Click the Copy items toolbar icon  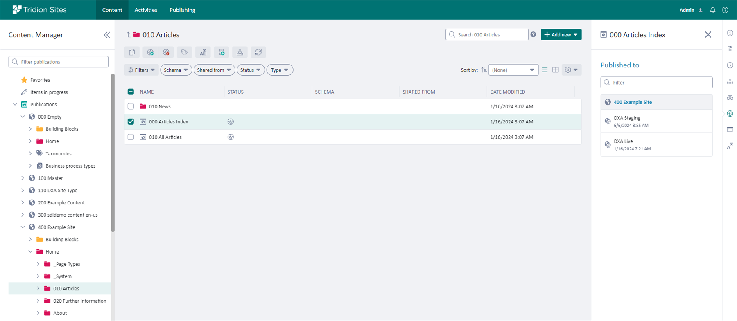(132, 52)
